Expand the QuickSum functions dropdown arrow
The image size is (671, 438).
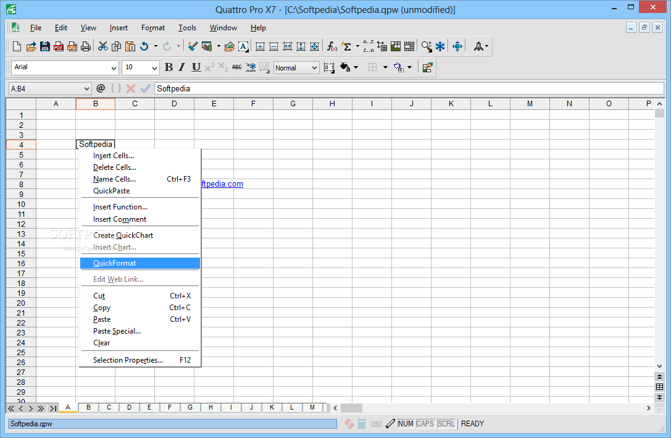pos(358,46)
